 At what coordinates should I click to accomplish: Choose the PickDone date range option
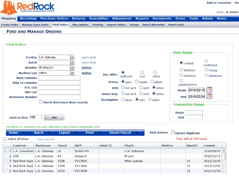(x=181, y=75)
